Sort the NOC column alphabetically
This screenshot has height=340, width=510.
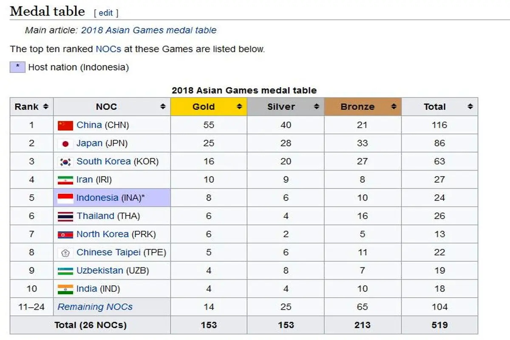(x=162, y=107)
